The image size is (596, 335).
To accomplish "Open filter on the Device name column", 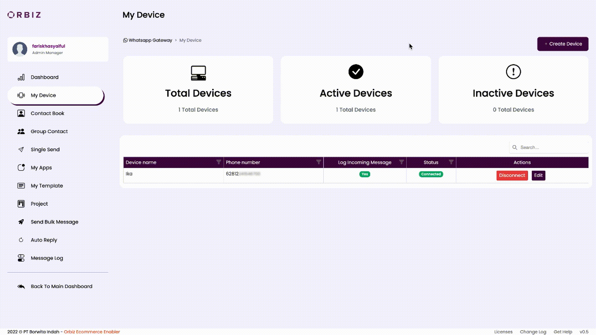I will (219, 162).
